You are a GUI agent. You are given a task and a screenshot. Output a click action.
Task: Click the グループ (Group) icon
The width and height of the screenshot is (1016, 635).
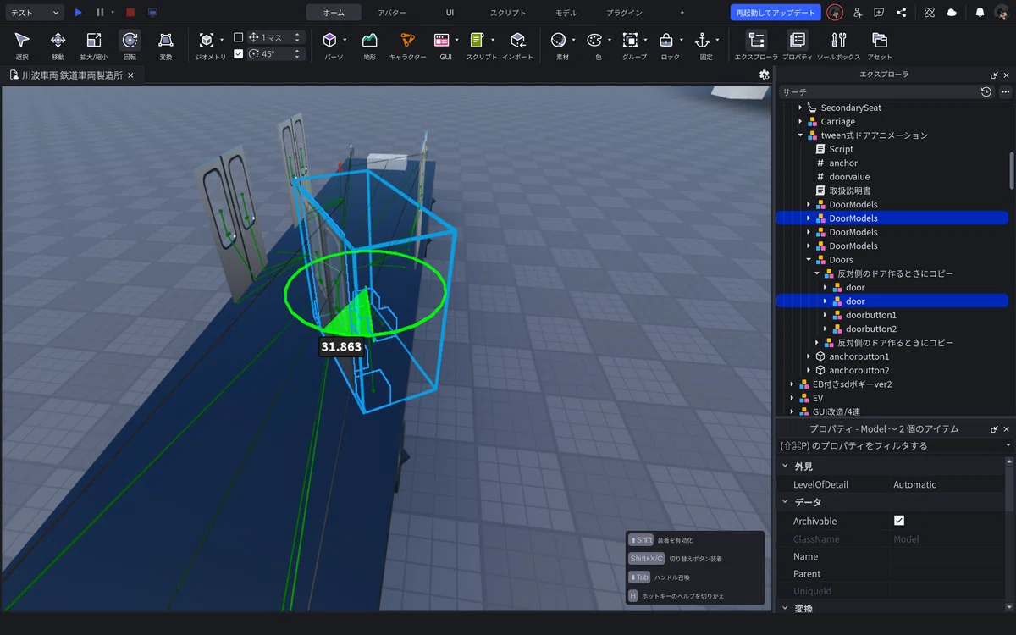point(631,41)
